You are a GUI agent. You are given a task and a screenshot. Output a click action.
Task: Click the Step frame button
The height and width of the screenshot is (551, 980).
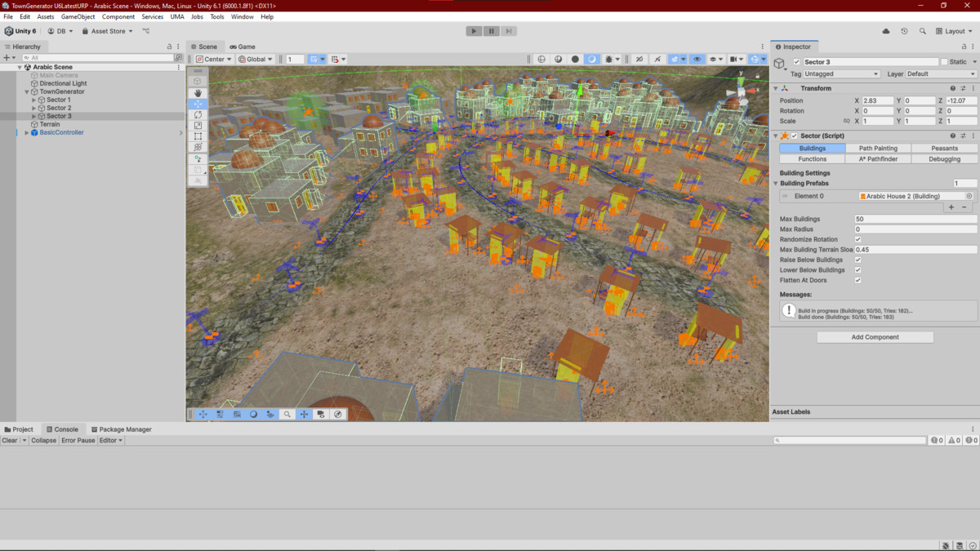(508, 31)
